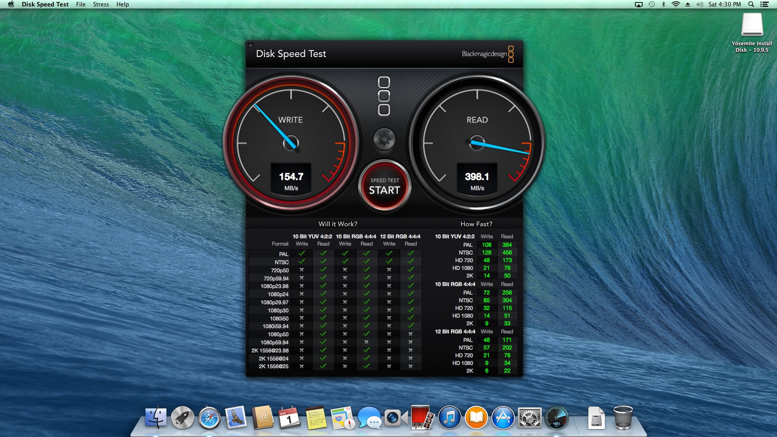
Task: Open the Stress menu
Action: (101, 4)
